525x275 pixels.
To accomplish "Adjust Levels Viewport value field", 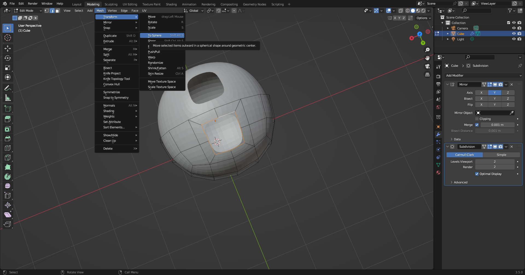I will click(x=495, y=162).
